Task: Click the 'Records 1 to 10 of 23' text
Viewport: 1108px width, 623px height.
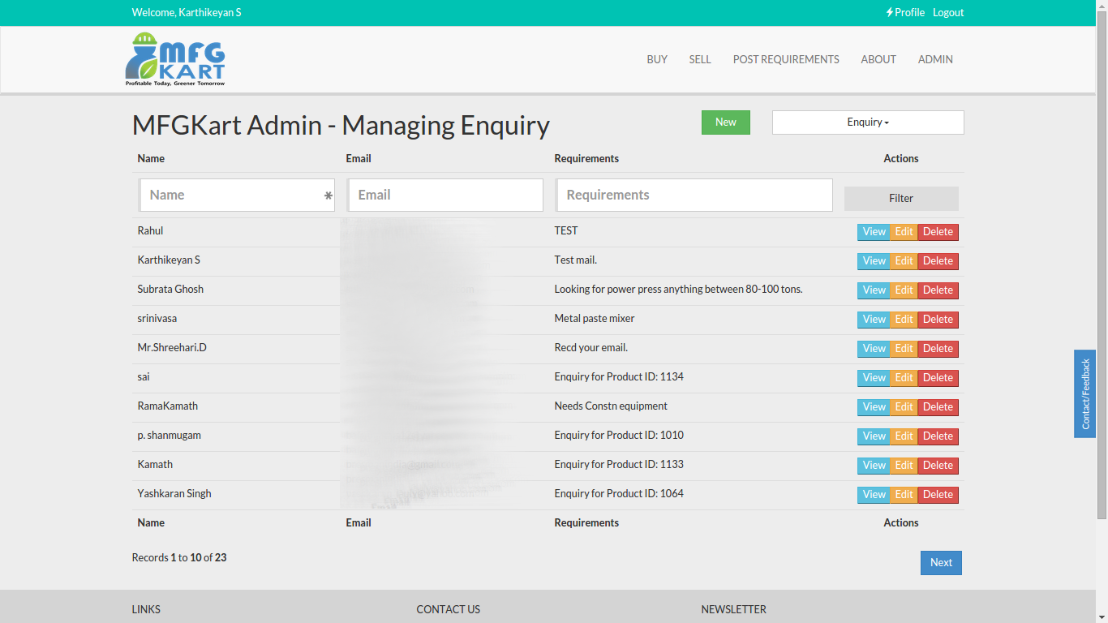Action: (x=179, y=558)
